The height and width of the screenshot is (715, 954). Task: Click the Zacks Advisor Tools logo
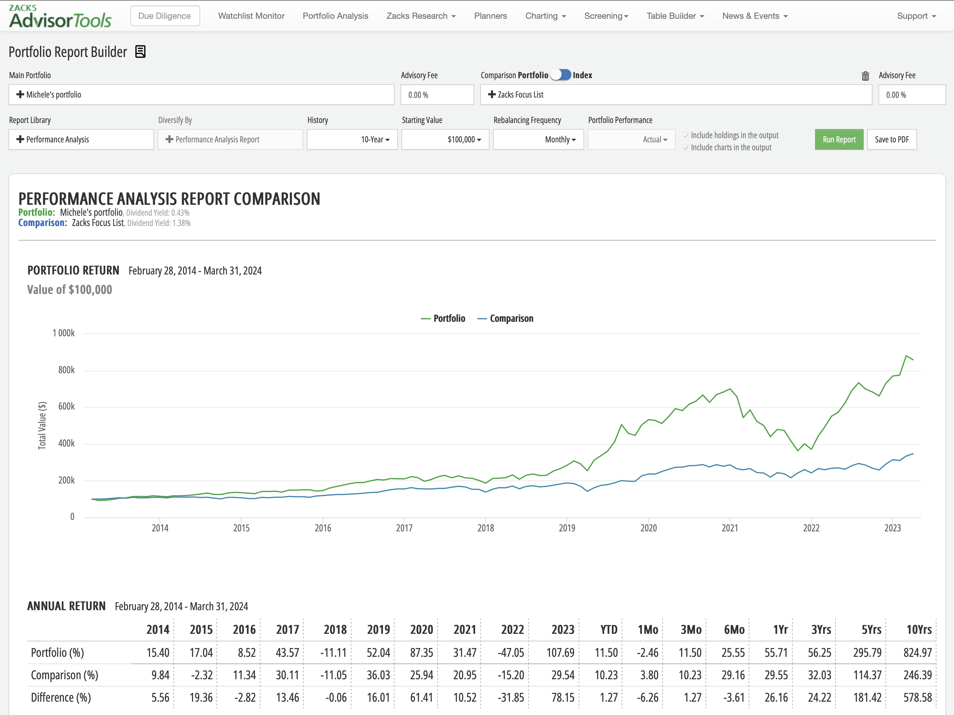tap(60, 16)
